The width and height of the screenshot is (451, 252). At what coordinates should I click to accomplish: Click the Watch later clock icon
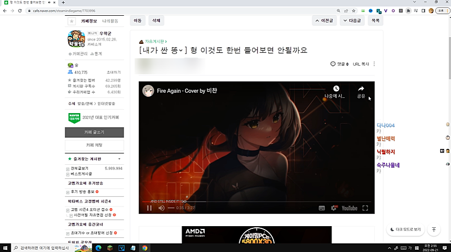coord(336,88)
